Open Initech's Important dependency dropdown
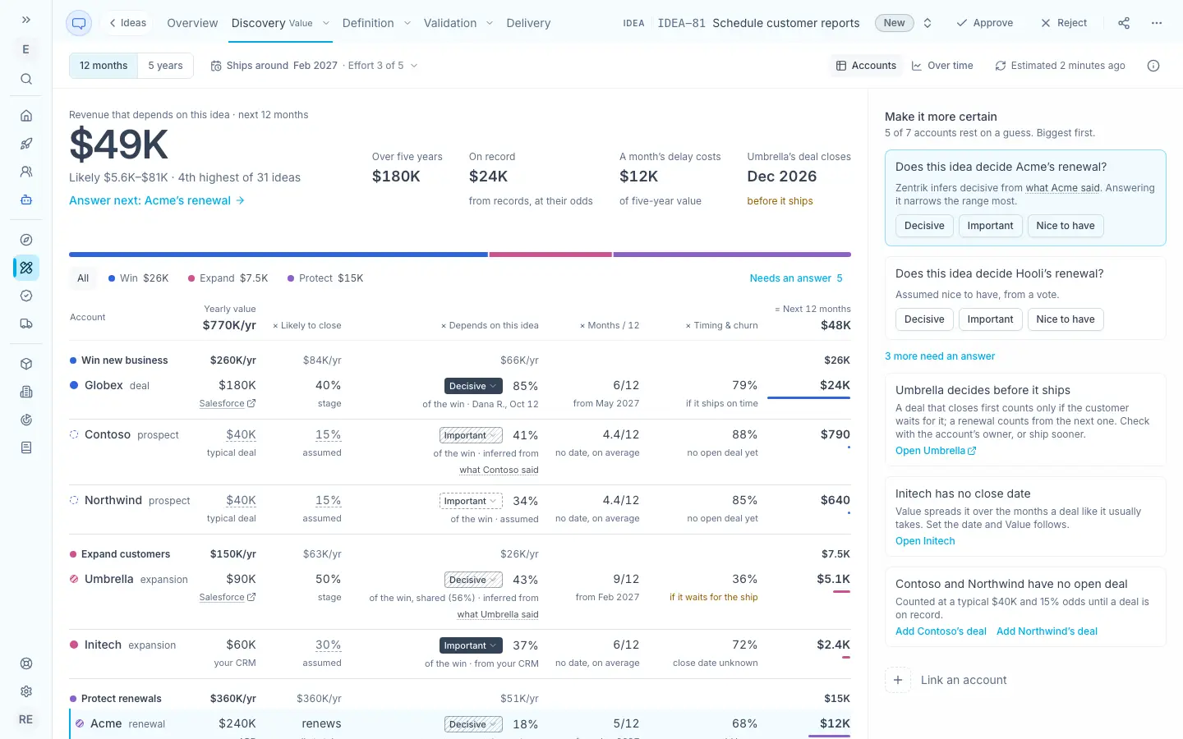This screenshot has width=1183, height=739. pyautogui.click(x=472, y=645)
